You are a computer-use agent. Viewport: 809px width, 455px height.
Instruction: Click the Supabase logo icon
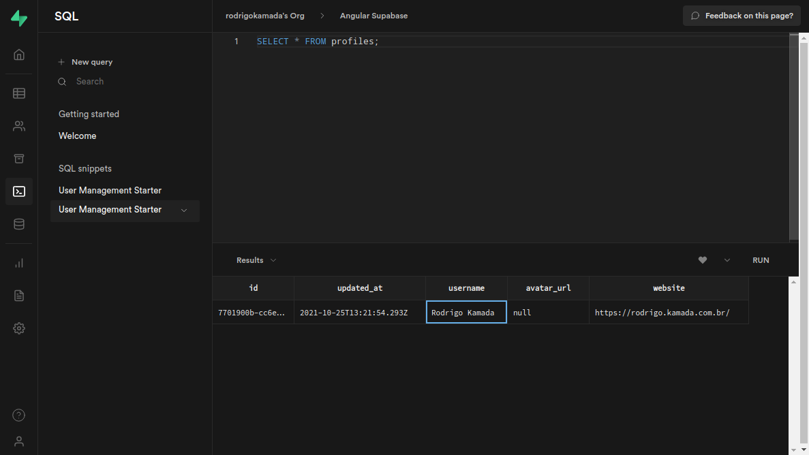(x=19, y=18)
